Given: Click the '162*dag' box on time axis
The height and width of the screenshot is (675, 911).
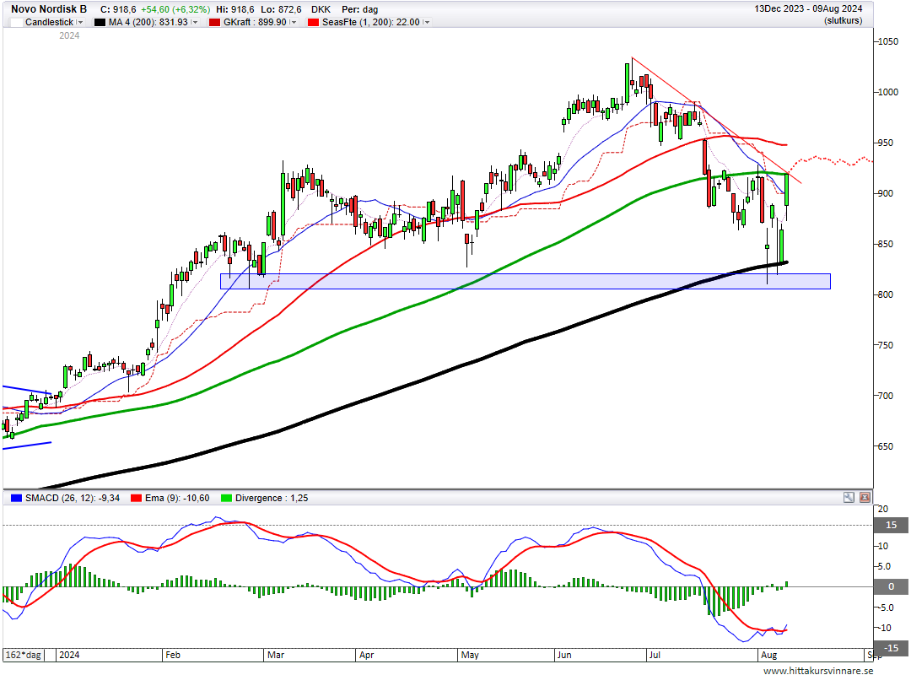Looking at the screenshot, I should tap(24, 655).
